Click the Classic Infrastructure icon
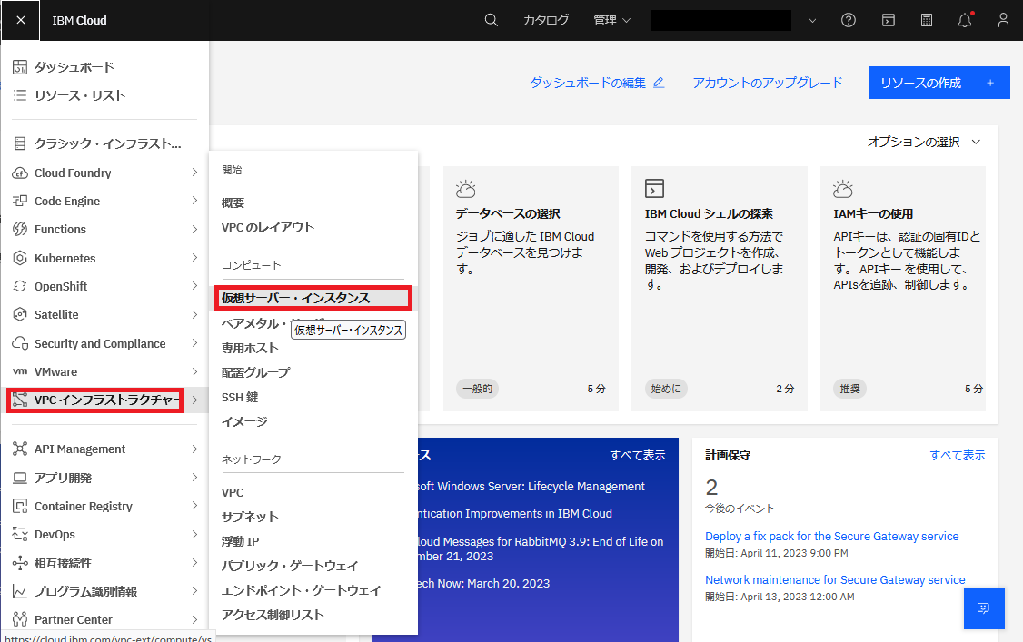Image resolution: width=1023 pixels, height=642 pixels. [20, 143]
